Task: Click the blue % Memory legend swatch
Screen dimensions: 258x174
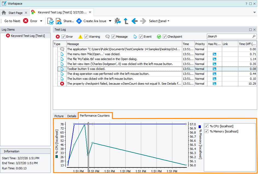Action: pos(200,127)
